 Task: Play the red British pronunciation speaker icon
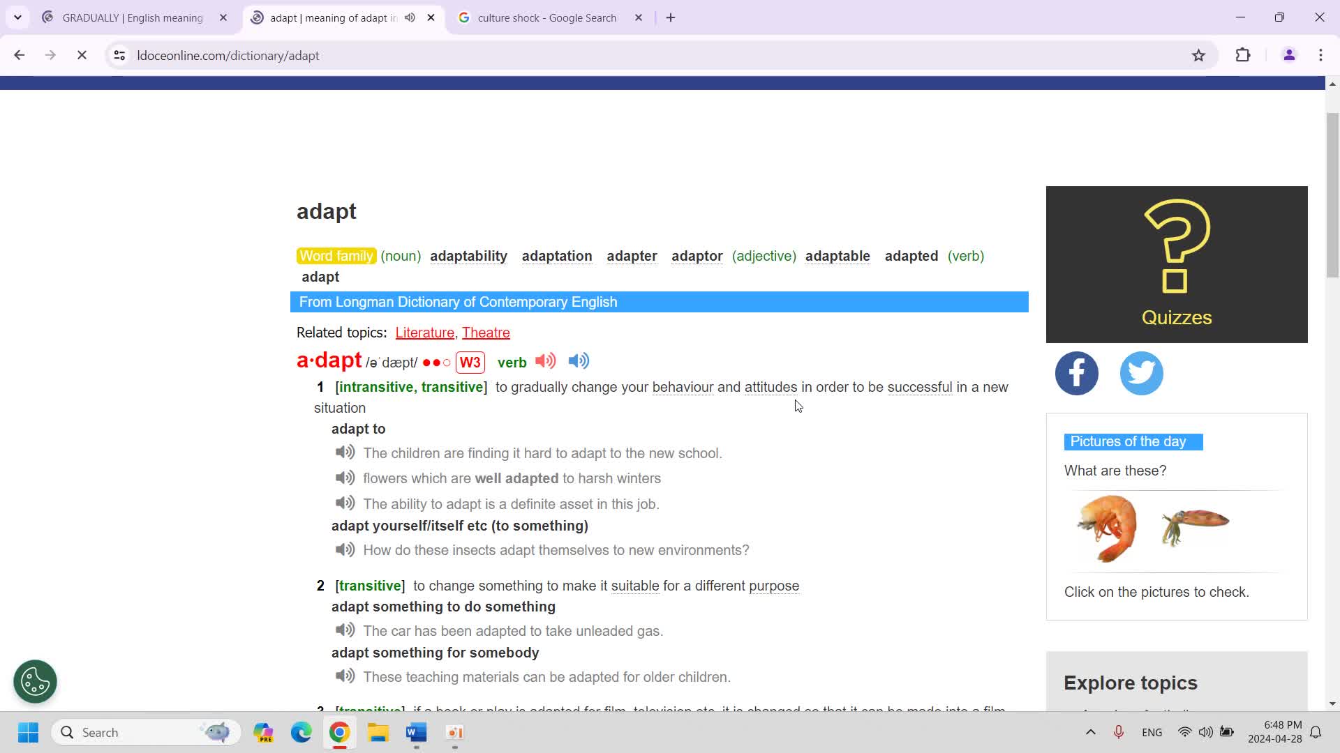click(x=545, y=361)
